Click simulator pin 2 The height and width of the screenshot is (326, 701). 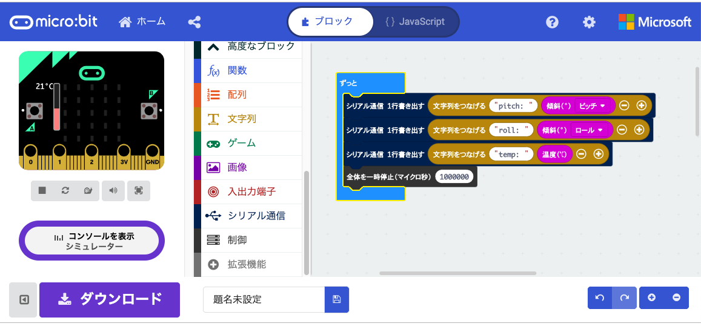pyautogui.click(x=91, y=158)
